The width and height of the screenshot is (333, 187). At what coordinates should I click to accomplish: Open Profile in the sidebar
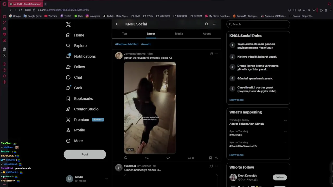75,130
